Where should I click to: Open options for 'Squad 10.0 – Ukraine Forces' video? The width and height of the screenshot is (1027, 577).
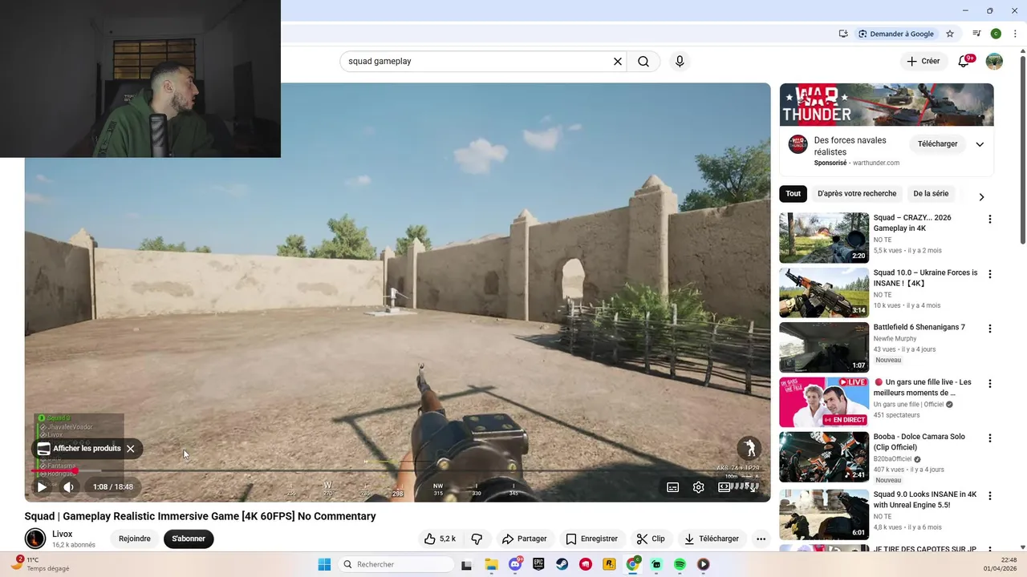(990, 274)
